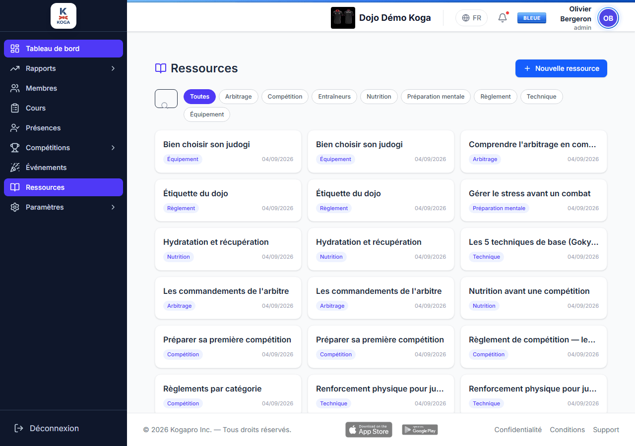Click the Ressources book icon in sidebar
This screenshot has width=635, height=446.
(x=15, y=187)
